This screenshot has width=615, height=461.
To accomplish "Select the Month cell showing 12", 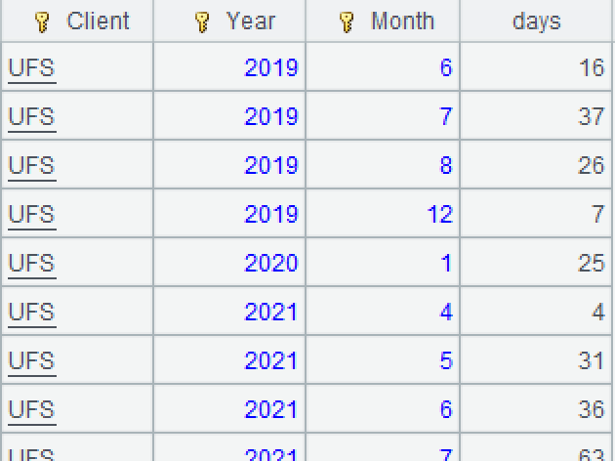I will click(x=439, y=214).
